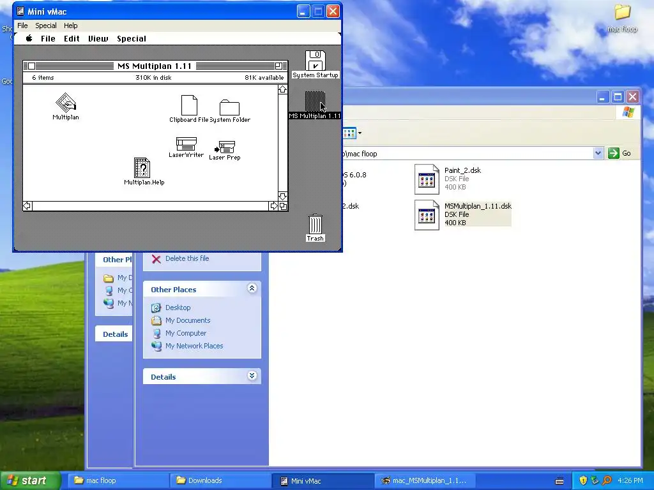
Task: Select the Laser Prep icon
Action: [225, 147]
